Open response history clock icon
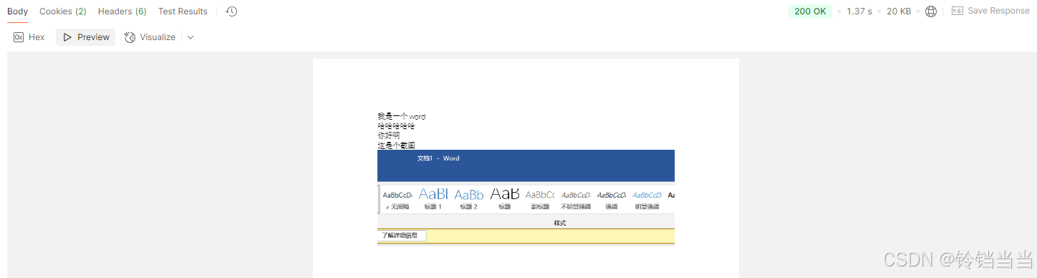Screen dimensions: 1037x278 (x=231, y=11)
